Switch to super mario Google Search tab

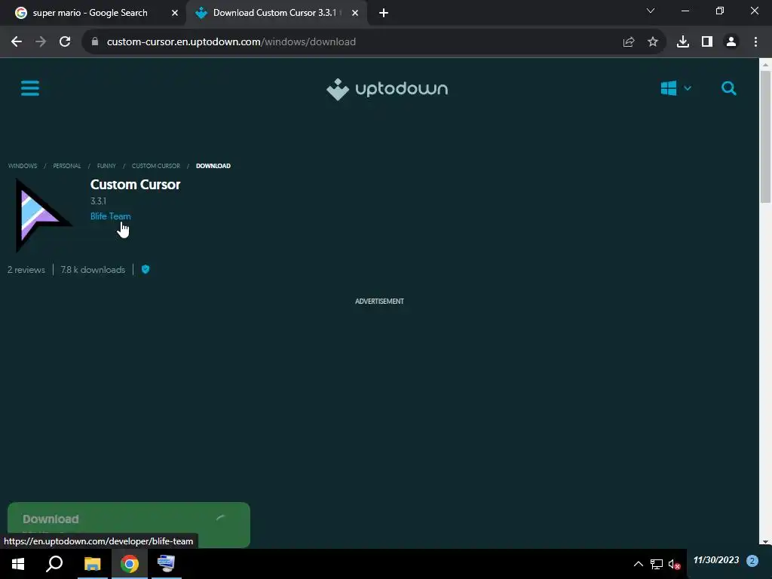coord(90,13)
